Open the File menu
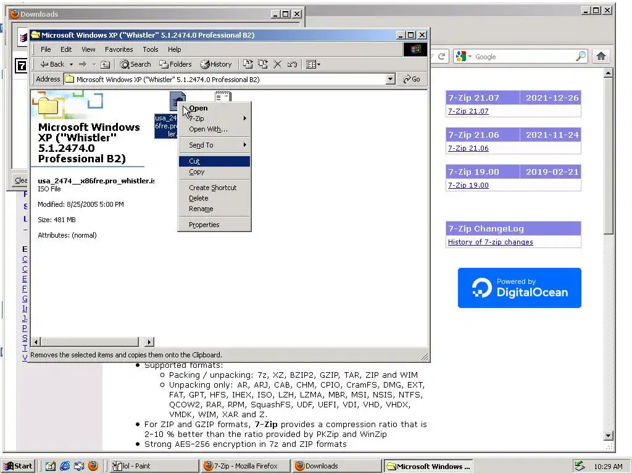 [x=46, y=49]
